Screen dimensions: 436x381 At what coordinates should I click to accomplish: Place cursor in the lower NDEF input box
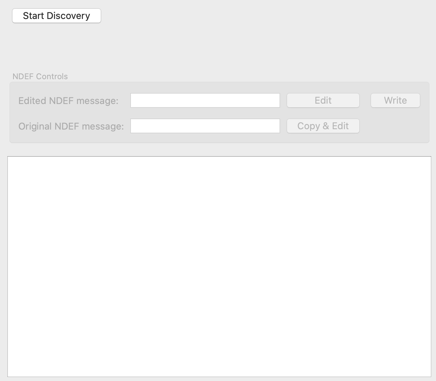coord(205,126)
